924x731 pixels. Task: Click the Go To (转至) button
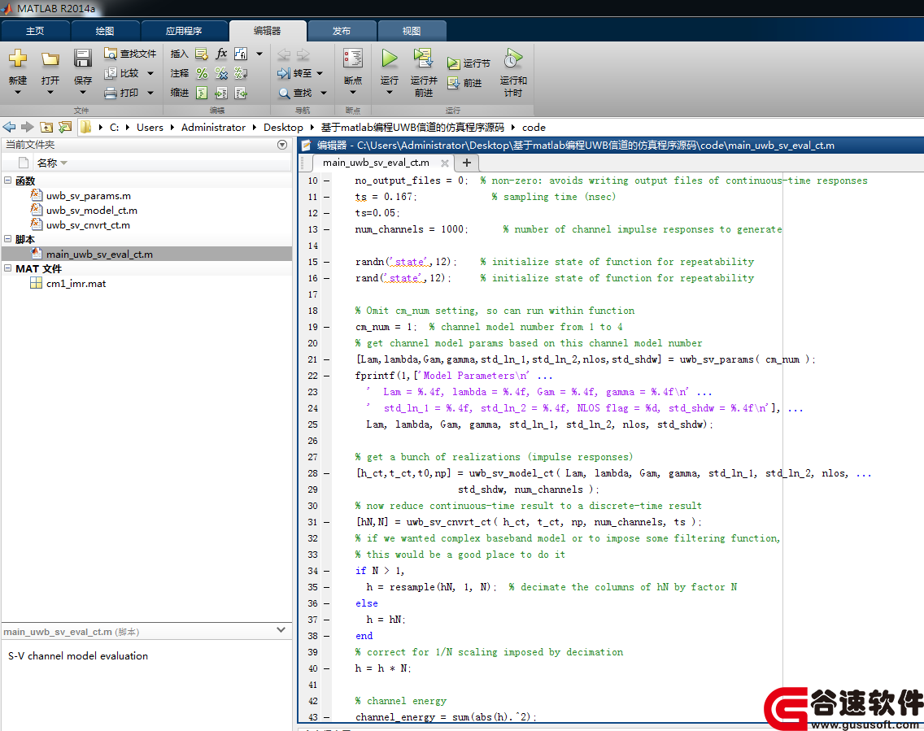pos(295,73)
